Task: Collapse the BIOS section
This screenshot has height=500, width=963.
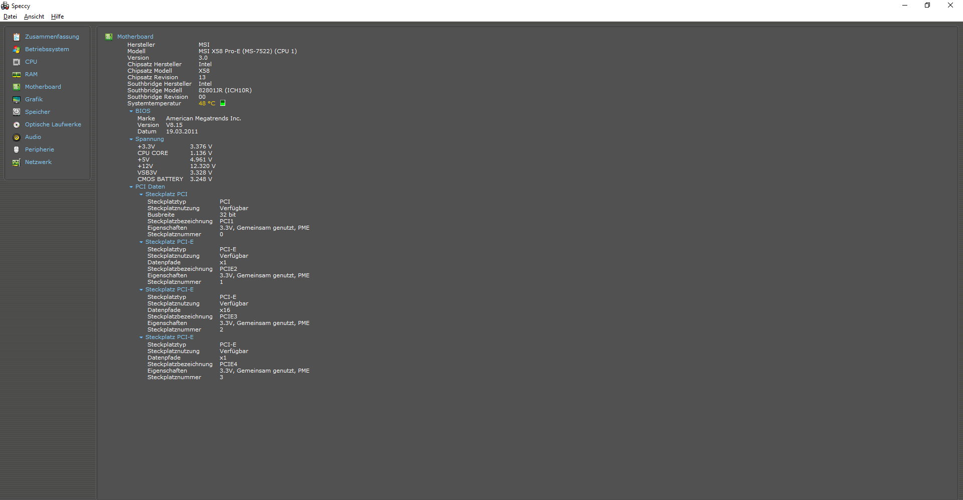Action: [x=131, y=111]
